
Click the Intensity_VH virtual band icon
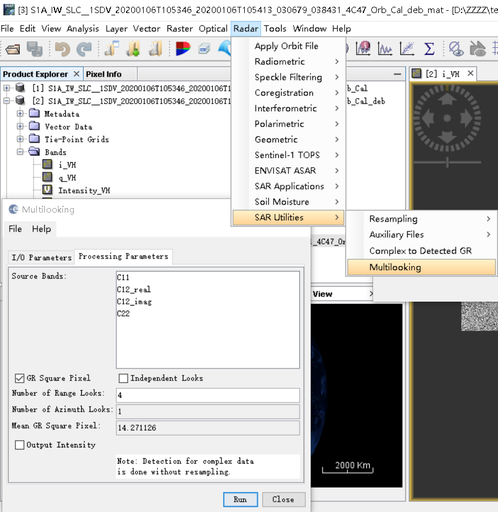pos(47,190)
